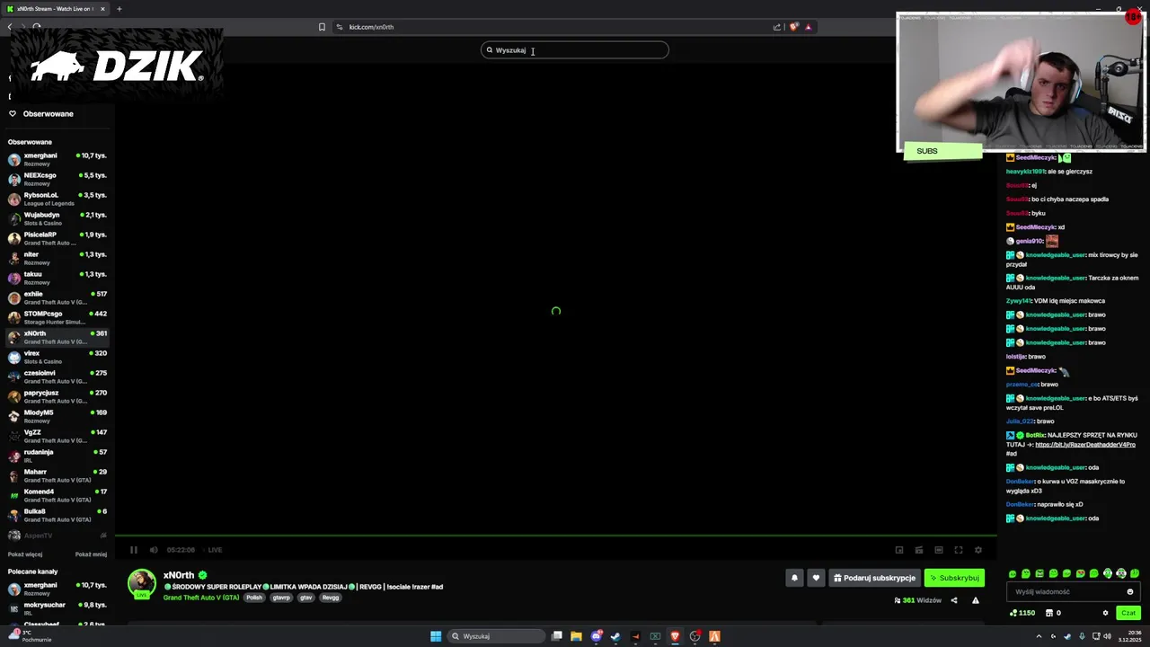Viewport: 1150px width, 647px height.
Task: Click the headphone-wearing green emote above chat input
Action: tap(1107, 573)
